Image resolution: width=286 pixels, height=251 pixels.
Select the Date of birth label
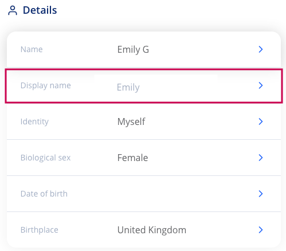pyautogui.click(x=44, y=194)
